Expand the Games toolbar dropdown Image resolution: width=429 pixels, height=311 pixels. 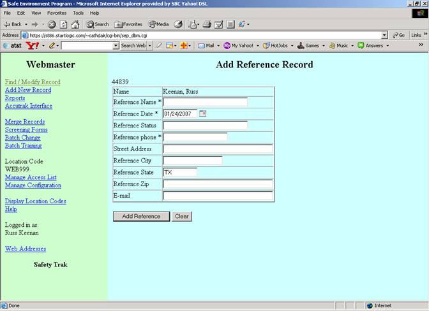[x=324, y=45]
